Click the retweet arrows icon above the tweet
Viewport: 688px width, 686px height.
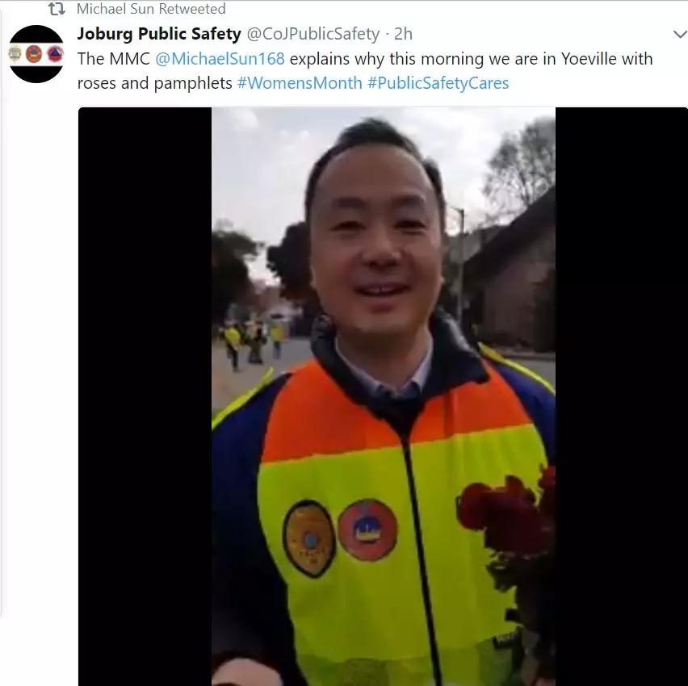tap(57, 9)
